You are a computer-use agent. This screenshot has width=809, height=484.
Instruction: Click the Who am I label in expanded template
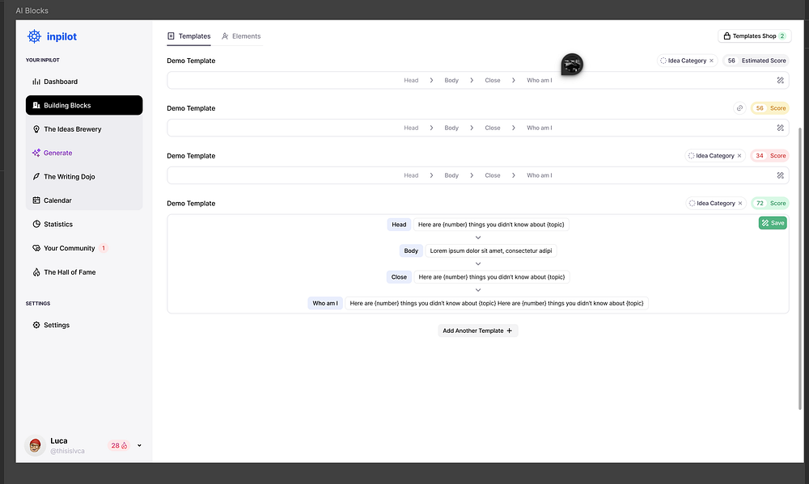[325, 303]
